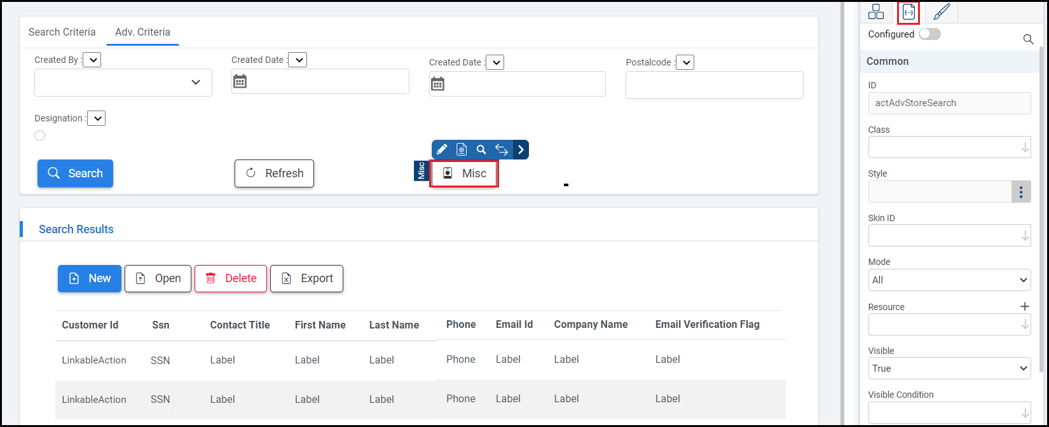1049x427 pixels.
Task: Click the Postalcode input field
Action: coord(714,85)
